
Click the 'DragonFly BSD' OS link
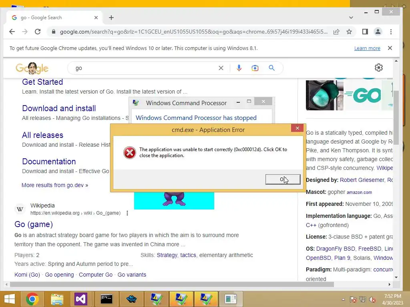(336, 249)
